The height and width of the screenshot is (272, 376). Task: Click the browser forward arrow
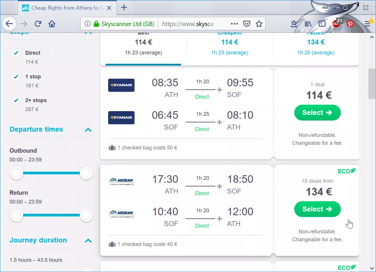(24, 24)
